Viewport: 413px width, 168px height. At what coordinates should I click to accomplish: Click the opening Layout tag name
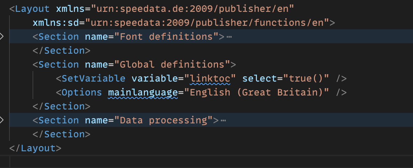tap(33, 9)
